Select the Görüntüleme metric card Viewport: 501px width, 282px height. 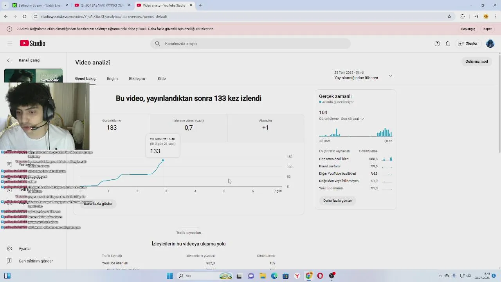tap(112, 128)
